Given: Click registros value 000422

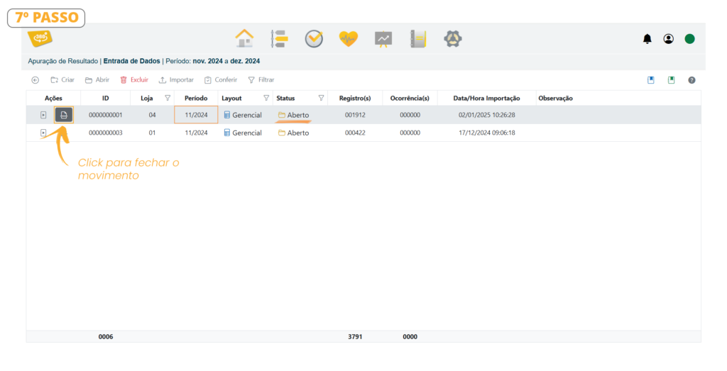Looking at the screenshot, I should 355,133.
